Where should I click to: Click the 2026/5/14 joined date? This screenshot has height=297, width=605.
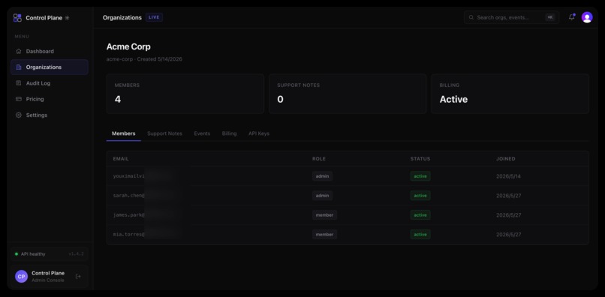[508, 176]
